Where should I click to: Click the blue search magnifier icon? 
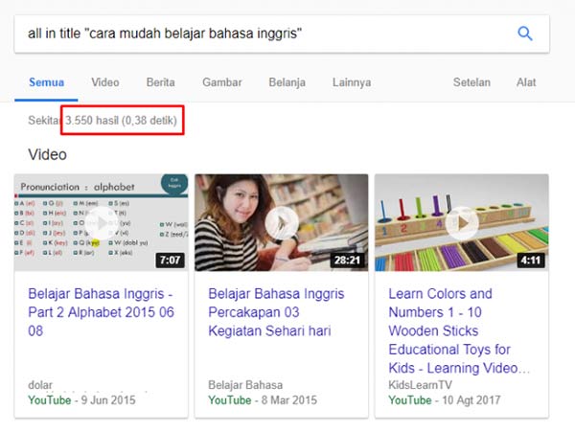click(525, 34)
